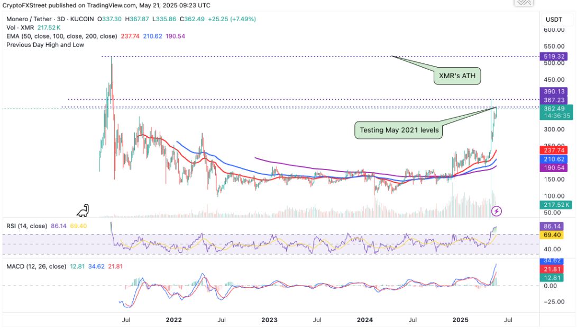Viewport: 577px width, 331px height.
Task: Click the MACD 21.81 axis label
Action: pyautogui.click(x=551, y=269)
